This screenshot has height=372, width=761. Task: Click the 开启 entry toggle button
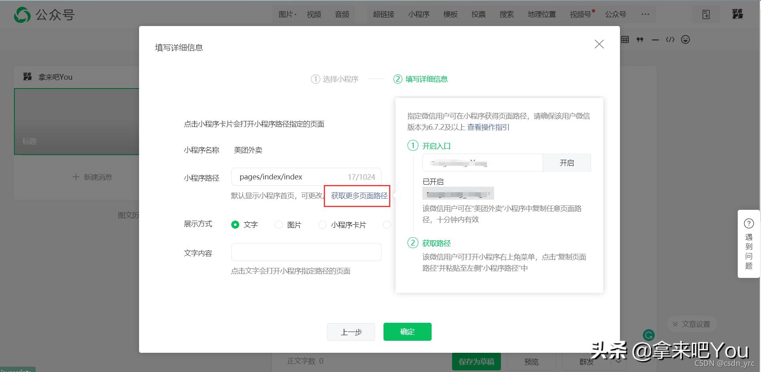(x=567, y=163)
